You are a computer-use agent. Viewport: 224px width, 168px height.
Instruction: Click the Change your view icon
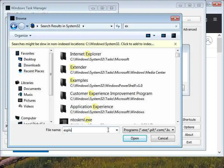pyautogui.click(x=148, y=36)
